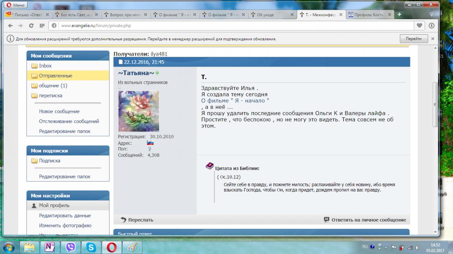Open the Opera Меню button
This screenshot has width=453, height=254.
[x=15, y=5]
